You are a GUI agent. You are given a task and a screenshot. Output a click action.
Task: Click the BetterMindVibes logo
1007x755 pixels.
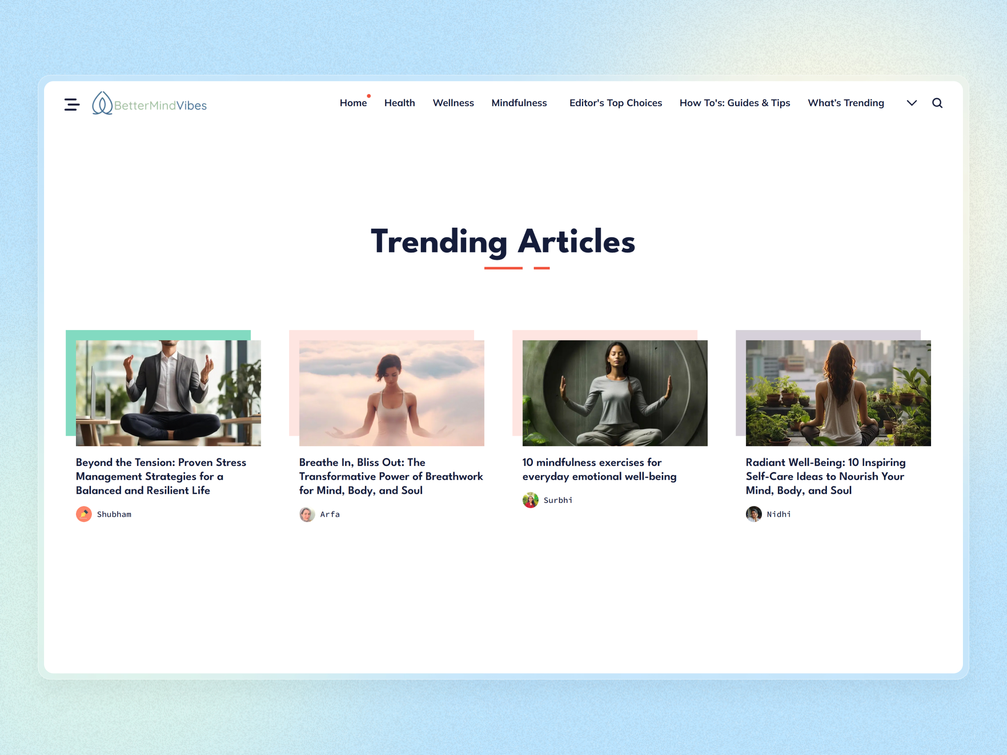(149, 104)
